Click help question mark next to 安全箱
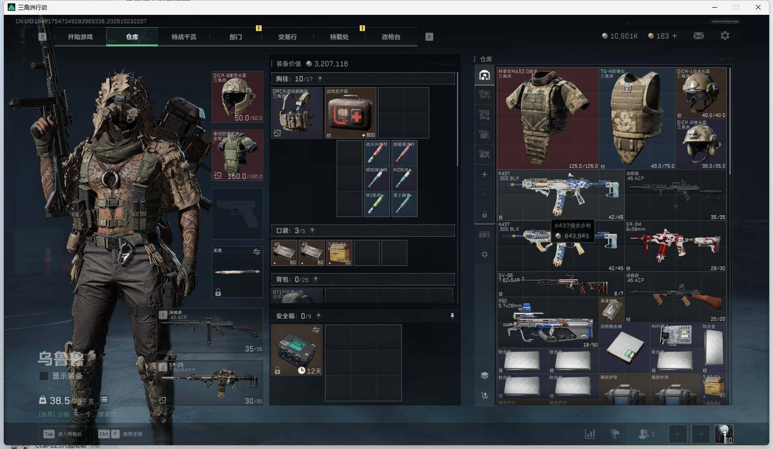 click(319, 316)
